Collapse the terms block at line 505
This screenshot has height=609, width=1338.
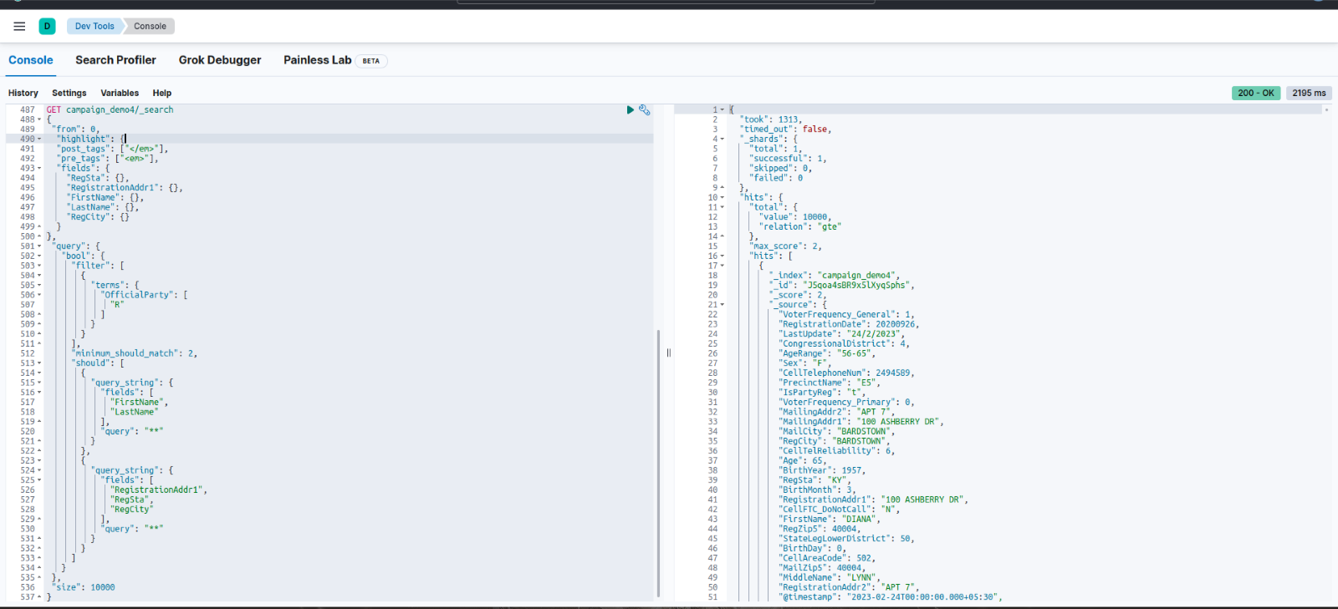(39, 285)
